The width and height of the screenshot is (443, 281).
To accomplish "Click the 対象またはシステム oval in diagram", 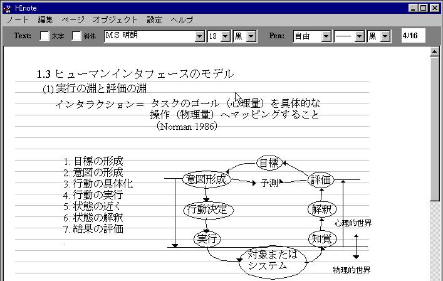I will click(x=272, y=260).
